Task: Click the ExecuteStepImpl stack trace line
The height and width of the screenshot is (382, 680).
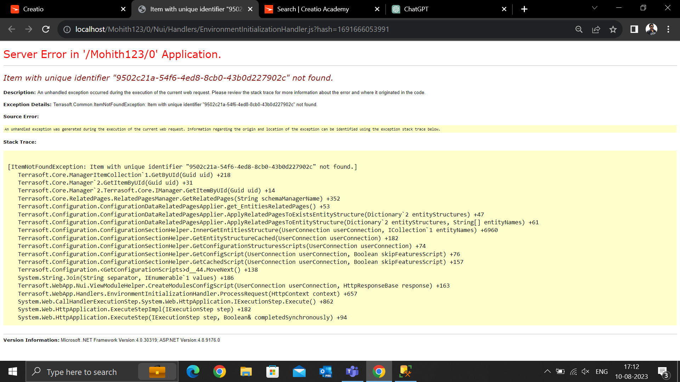Action: (135, 309)
